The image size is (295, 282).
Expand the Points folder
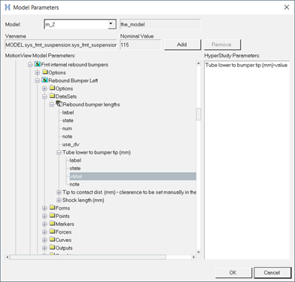(44, 216)
